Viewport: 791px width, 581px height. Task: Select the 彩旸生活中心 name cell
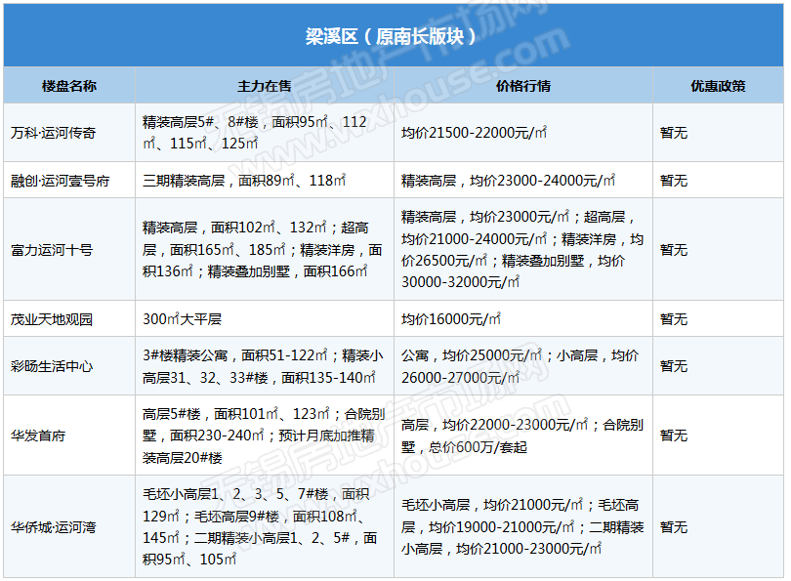[52, 366]
